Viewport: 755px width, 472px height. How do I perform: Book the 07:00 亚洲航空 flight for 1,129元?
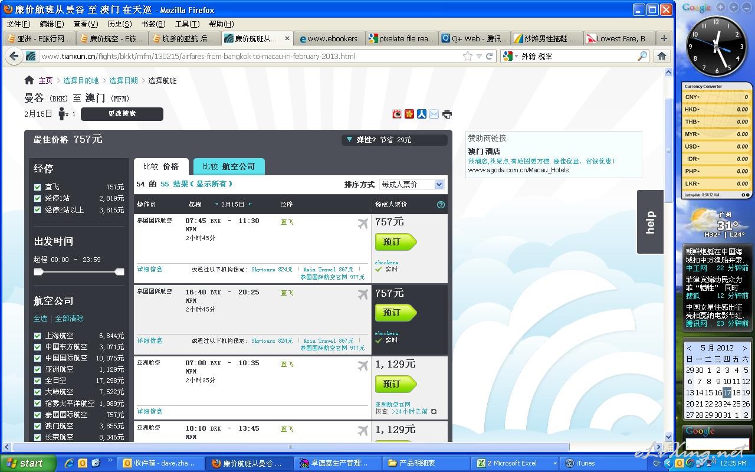coord(396,384)
